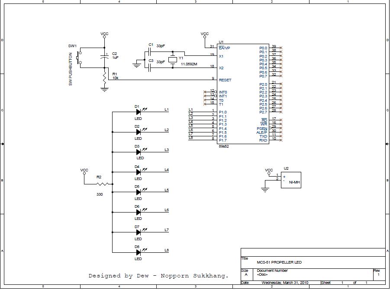This screenshot has height=290, width=390.
Task: Select the EA/VP pin label on U1
Action: pos(224,48)
